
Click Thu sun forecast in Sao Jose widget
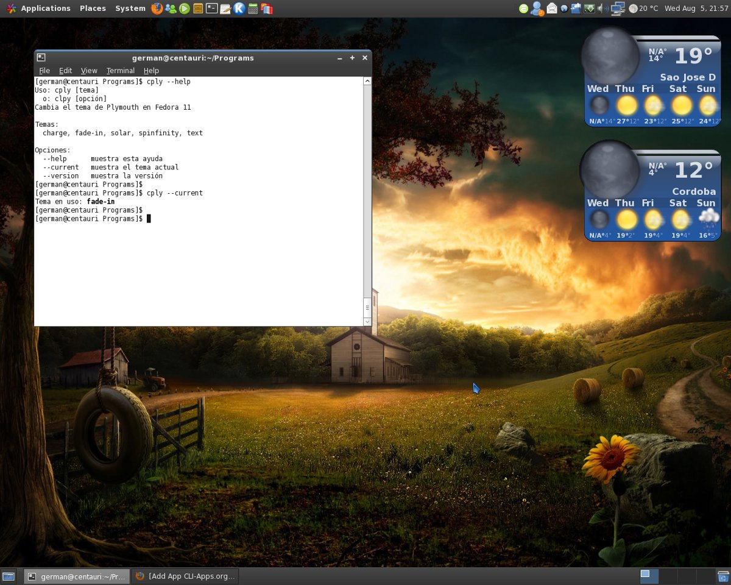tap(626, 105)
